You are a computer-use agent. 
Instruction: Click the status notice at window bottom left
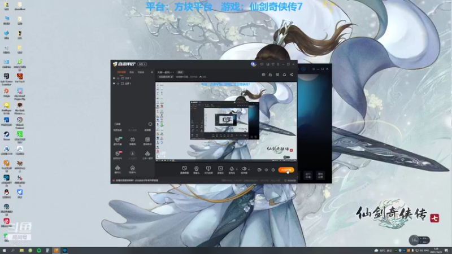(136, 180)
